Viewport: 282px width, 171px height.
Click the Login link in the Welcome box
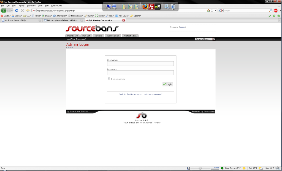(x=182, y=27)
